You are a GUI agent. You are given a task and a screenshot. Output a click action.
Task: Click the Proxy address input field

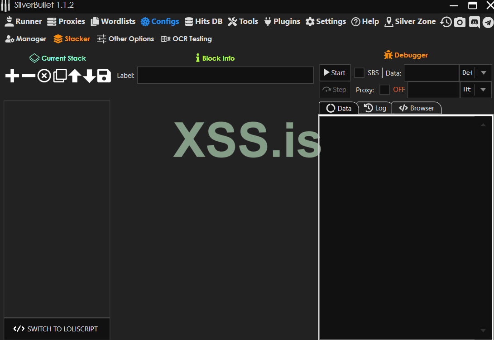point(433,90)
